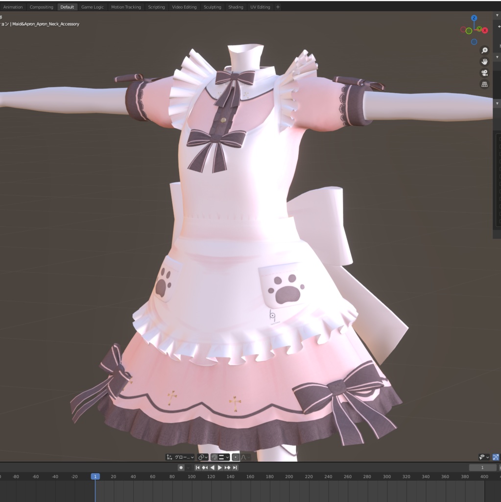This screenshot has height=502, width=501.
Task: Click the red X axis on the gizmo
Action: coord(485,30)
